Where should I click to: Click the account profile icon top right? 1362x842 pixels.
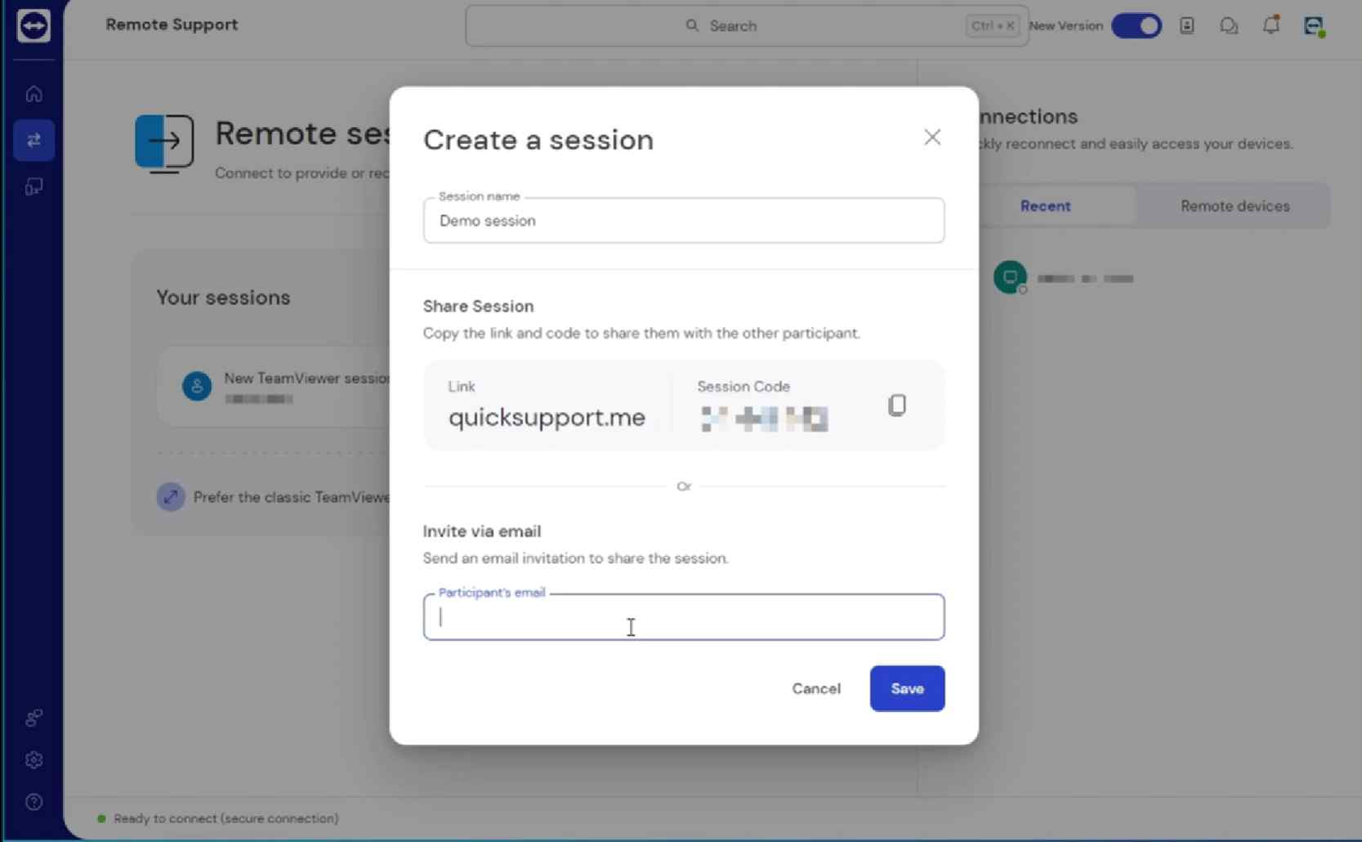(x=1314, y=26)
